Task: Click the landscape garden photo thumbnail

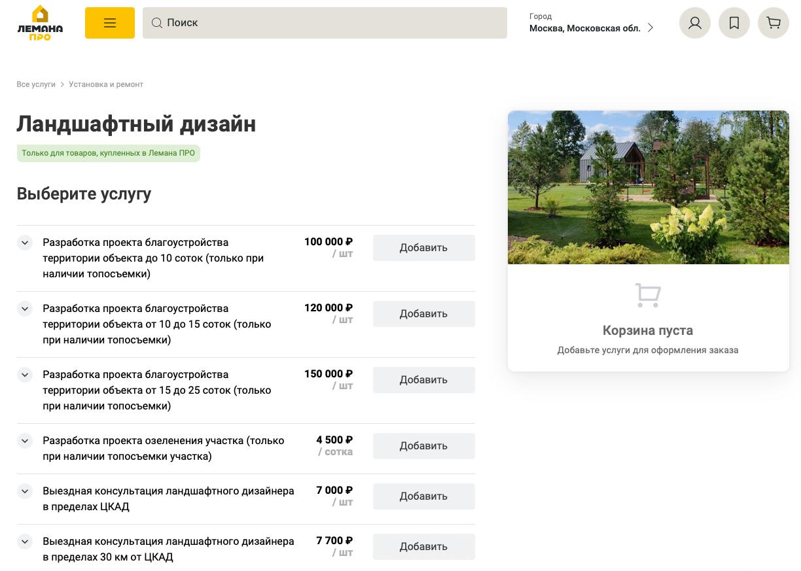Action: (648, 187)
